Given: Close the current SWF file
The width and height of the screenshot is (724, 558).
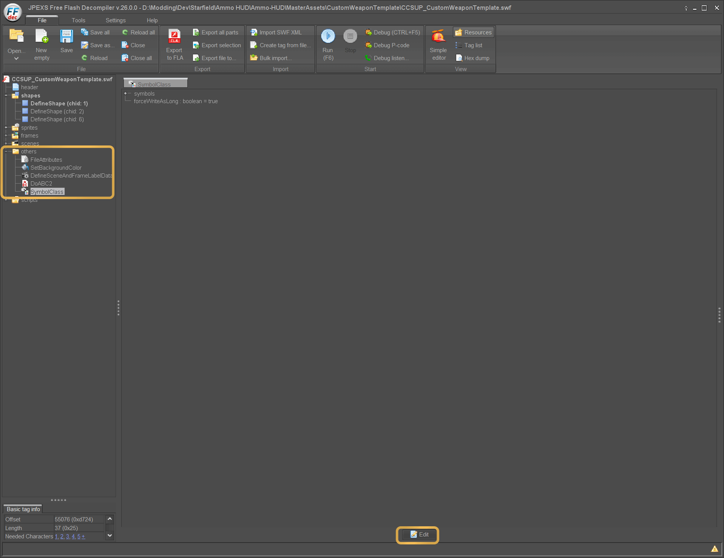Looking at the screenshot, I should point(133,45).
